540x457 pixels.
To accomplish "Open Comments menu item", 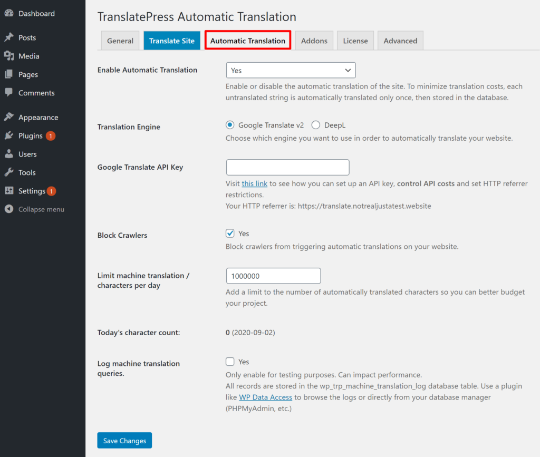I will 36,93.
